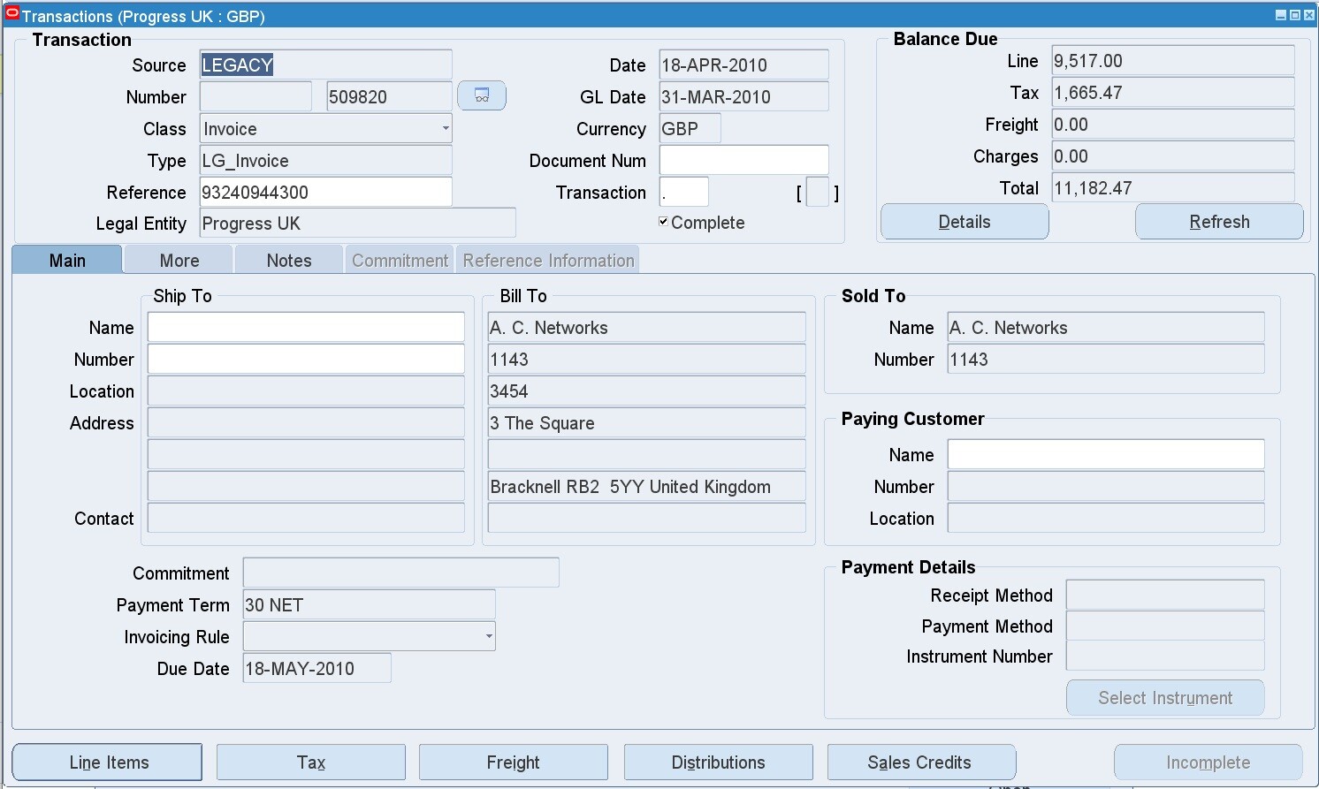Uncheck the Complete checkbox
Screen dimensions: 1319x789
[661, 222]
